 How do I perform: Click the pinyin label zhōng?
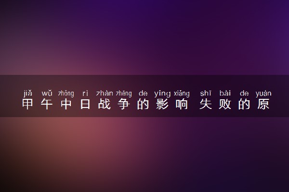(x=66, y=93)
